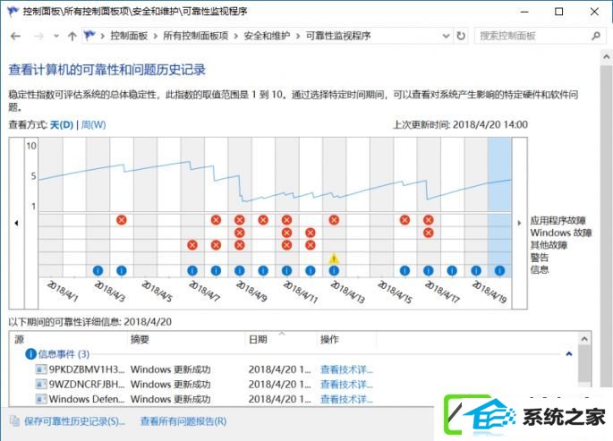Select the information icon on 2018/4/13
The width and height of the screenshot is (613, 441).
click(334, 270)
